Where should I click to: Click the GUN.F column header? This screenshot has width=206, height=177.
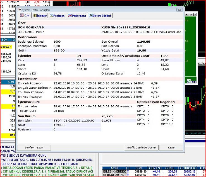[x=170, y=168]
